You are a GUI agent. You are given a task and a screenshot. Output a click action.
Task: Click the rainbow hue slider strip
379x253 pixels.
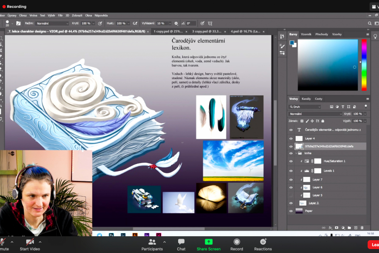point(364,64)
